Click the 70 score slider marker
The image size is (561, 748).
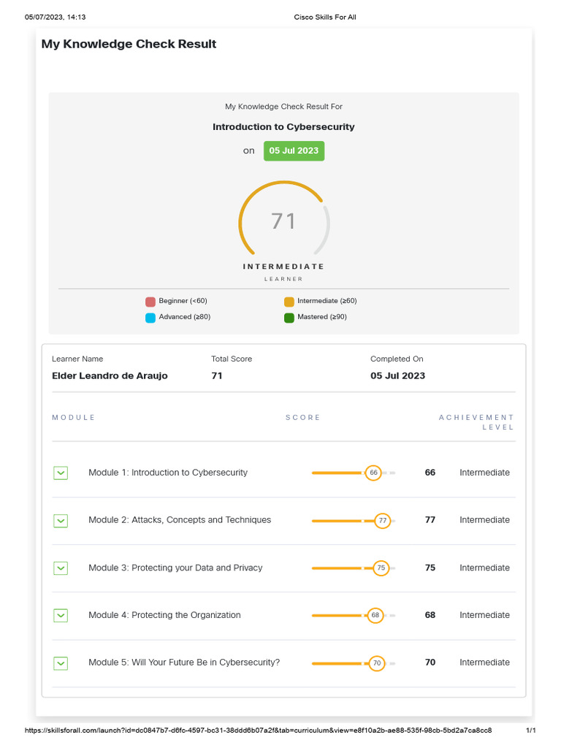376,663
